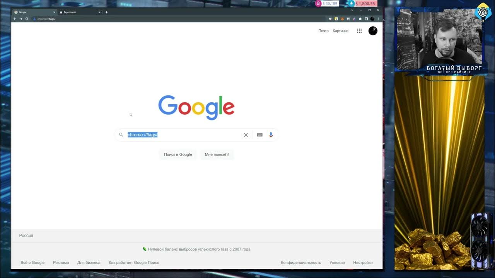This screenshot has width=495, height=278.
Task: Open the Google apps grid
Action: point(359,31)
